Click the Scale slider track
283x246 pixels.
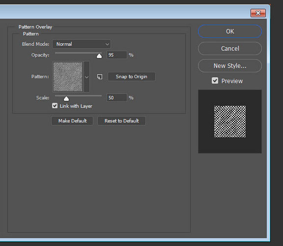tap(78, 95)
